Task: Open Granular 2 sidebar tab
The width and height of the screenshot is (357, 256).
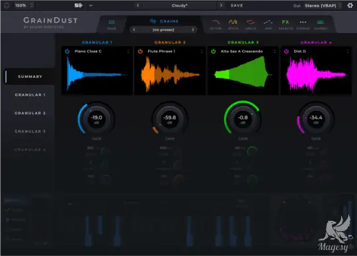Action: click(x=30, y=113)
